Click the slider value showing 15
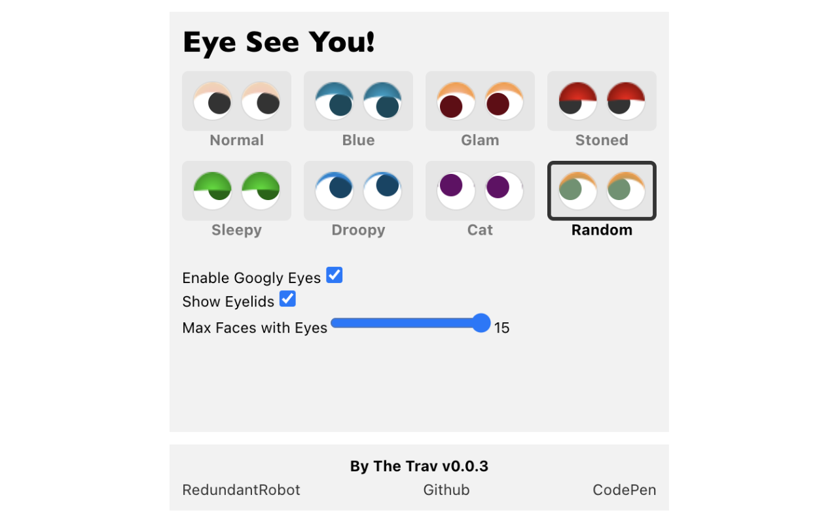This screenshot has width=838, height=523. pos(501,328)
